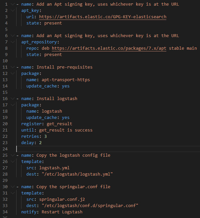This screenshot has width=200, height=218.
Task: Click the retries value 3
Action: [x=46, y=136]
